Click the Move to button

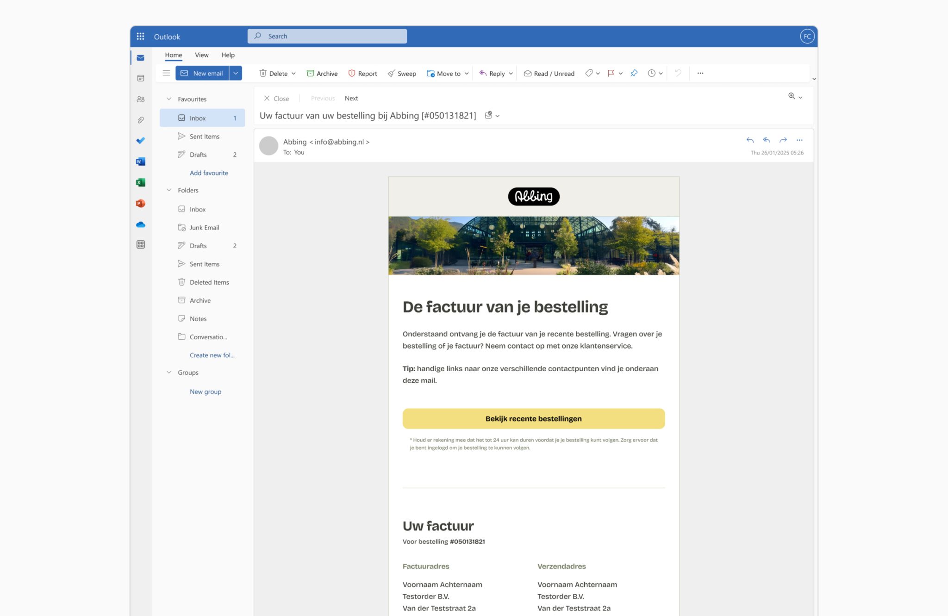click(443, 73)
